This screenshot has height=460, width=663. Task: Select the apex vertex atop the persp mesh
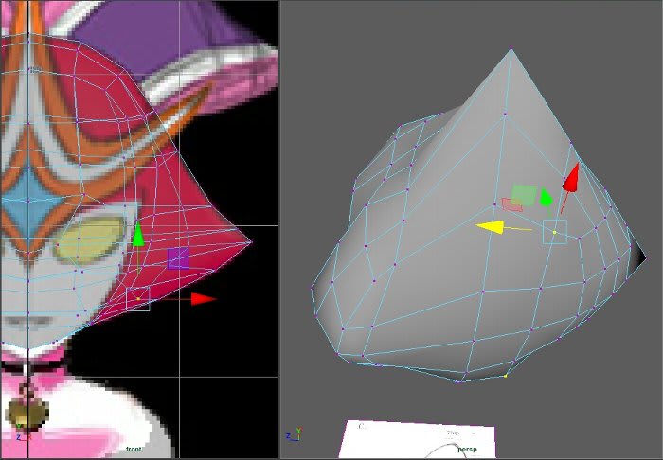tap(511, 49)
